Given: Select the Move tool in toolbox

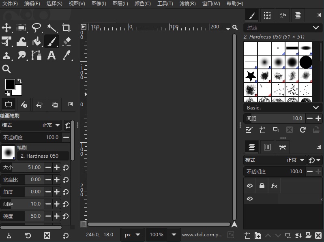Looking at the screenshot, I should (x=7, y=28).
